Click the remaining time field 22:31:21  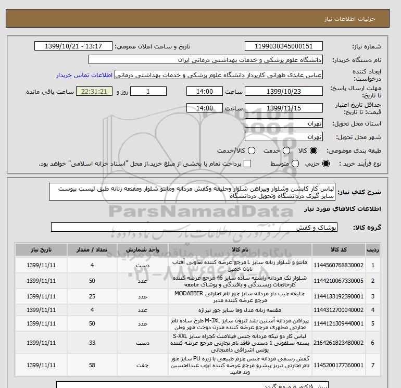coord(94,91)
